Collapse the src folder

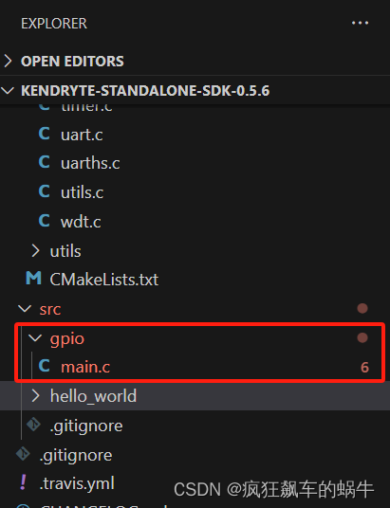click(25, 309)
